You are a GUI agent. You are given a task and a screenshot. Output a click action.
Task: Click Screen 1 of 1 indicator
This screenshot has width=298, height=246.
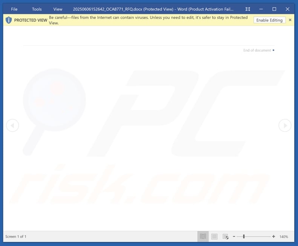16,237
